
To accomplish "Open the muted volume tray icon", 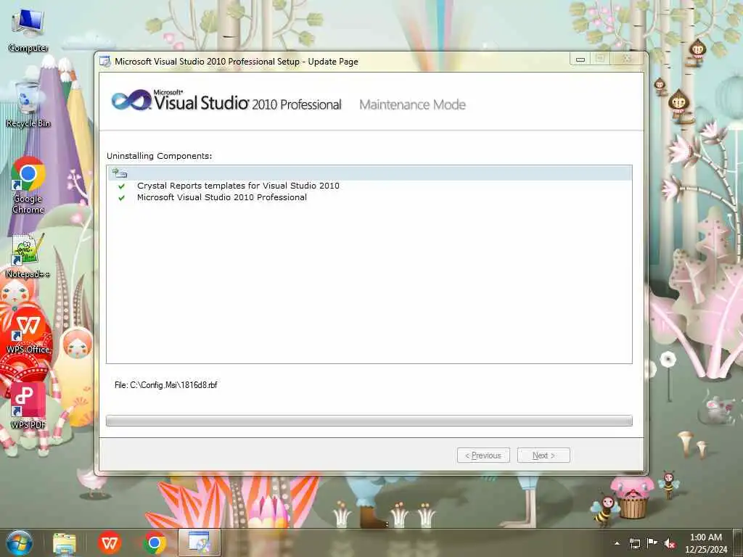I will click(670, 544).
